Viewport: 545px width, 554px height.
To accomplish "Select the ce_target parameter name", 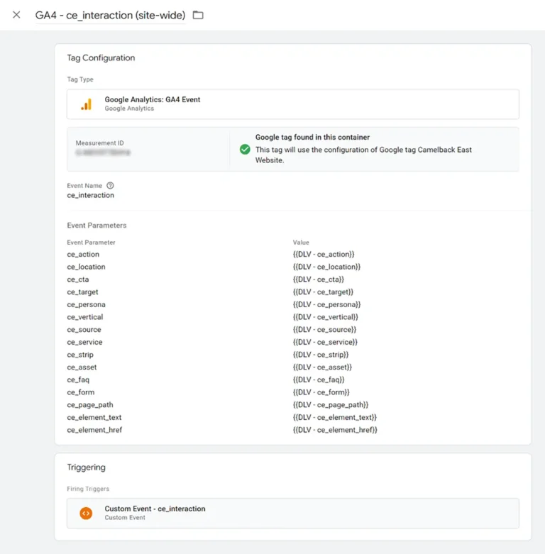I will (83, 292).
